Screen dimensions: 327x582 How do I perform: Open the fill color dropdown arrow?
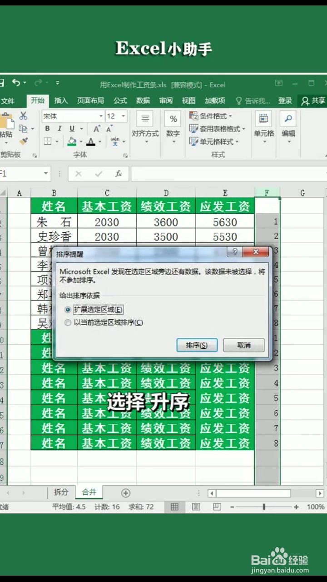click(81, 142)
